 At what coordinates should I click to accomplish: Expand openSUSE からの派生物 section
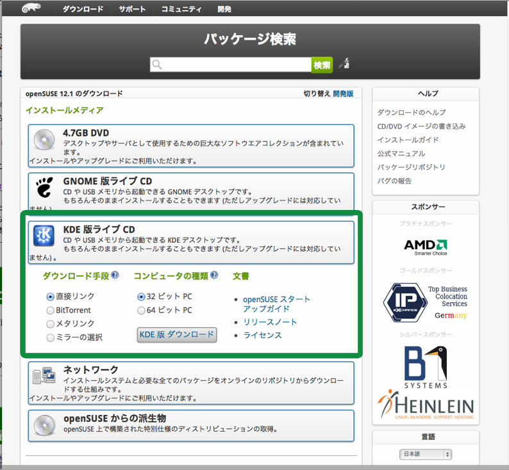click(x=191, y=426)
